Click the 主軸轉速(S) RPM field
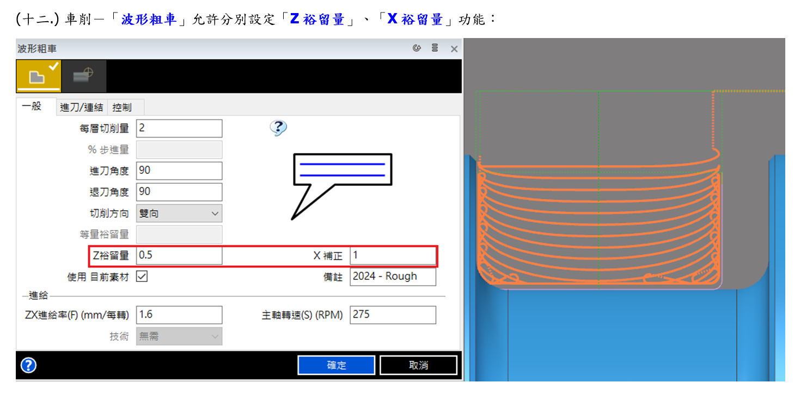Screen dimensions: 807x401 (x=392, y=315)
